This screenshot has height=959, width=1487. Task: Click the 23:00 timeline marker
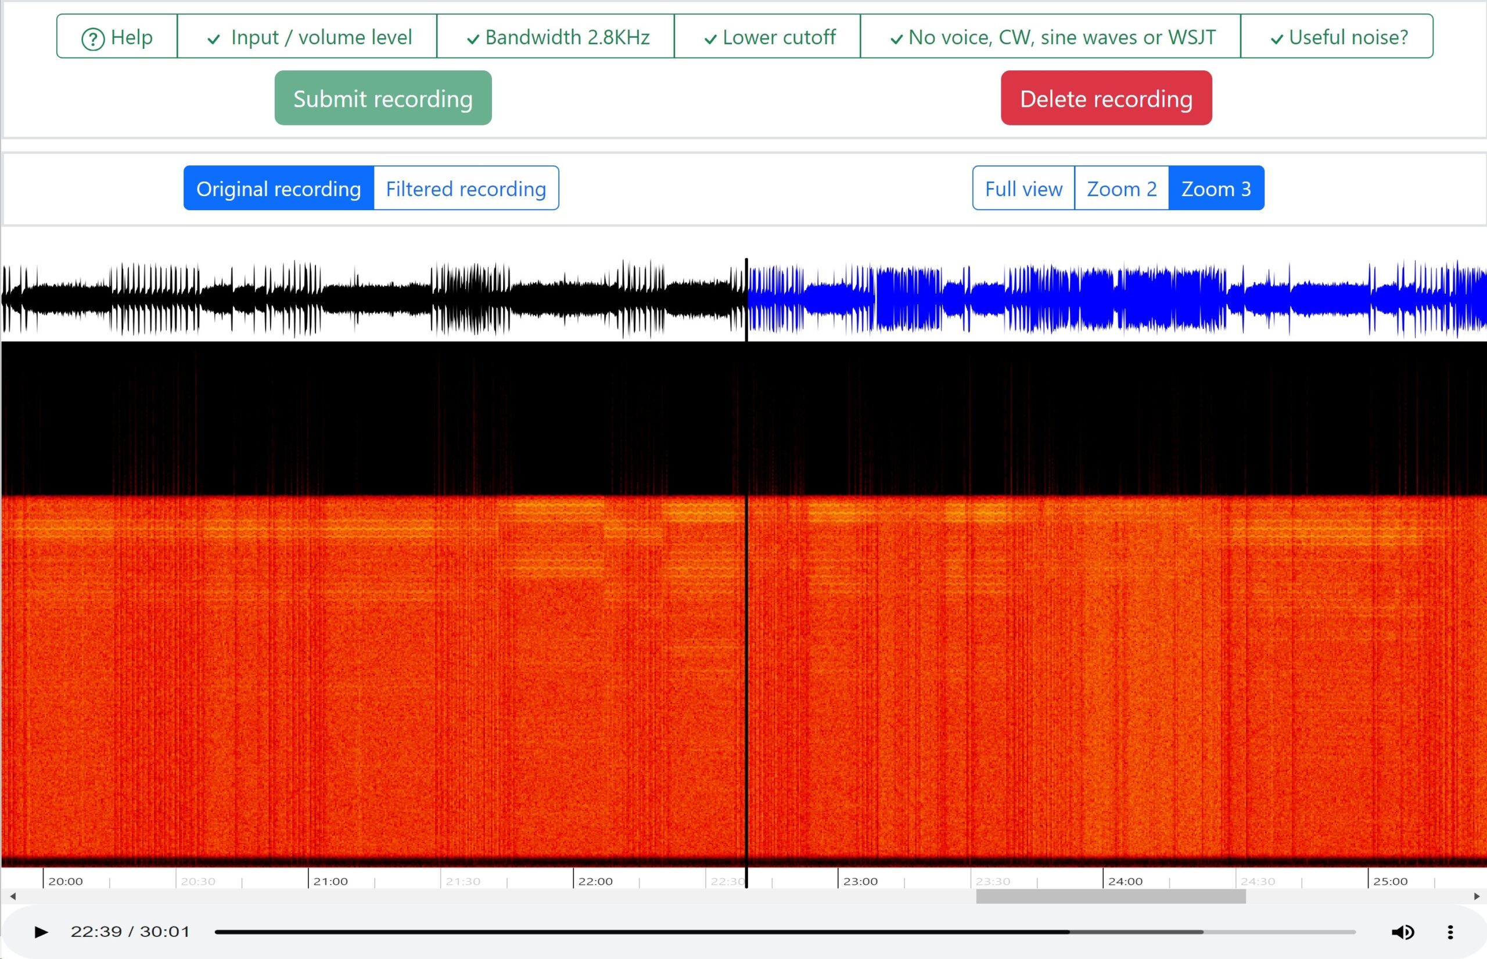tap(860, 881)
